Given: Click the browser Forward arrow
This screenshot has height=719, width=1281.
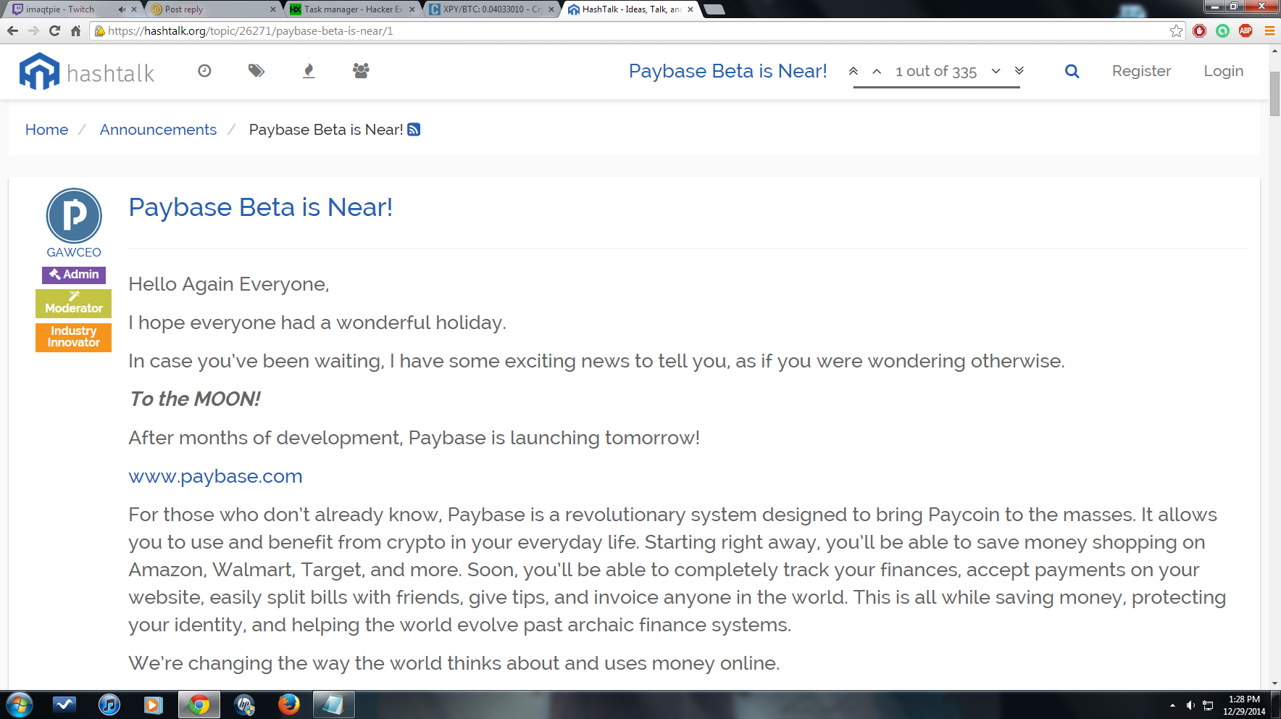Looking at the screenshot, I should click(x=33, y=30).
